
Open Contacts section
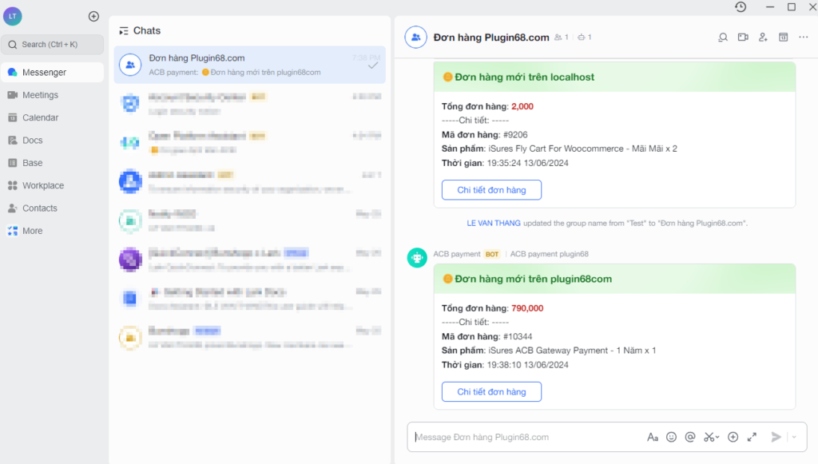coord(52,208)
